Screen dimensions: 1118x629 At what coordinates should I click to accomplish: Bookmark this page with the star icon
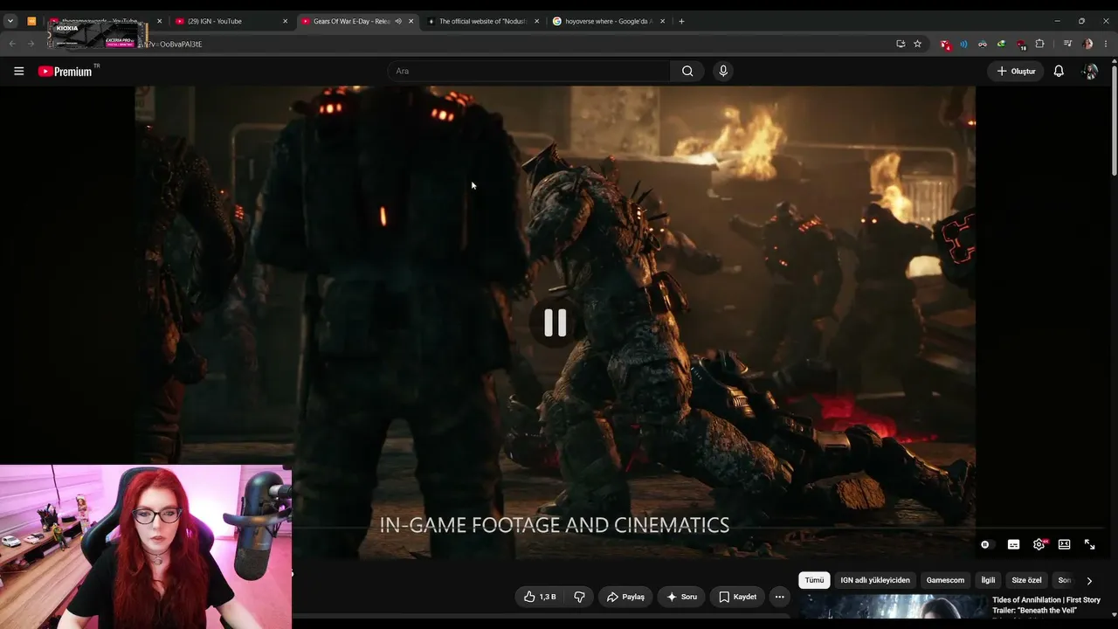(x=917, y=44)
